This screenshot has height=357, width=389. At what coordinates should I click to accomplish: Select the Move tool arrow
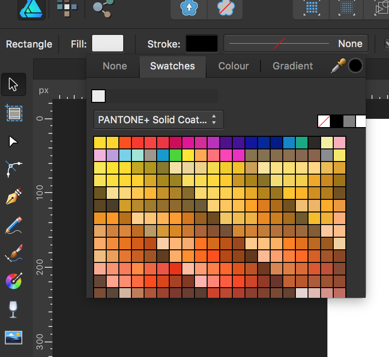click(x=14, y=84)
